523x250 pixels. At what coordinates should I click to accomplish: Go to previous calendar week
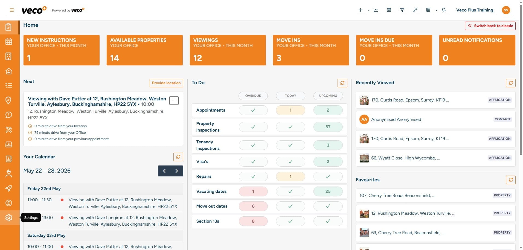pyautogui.click(x=164, y=171)
